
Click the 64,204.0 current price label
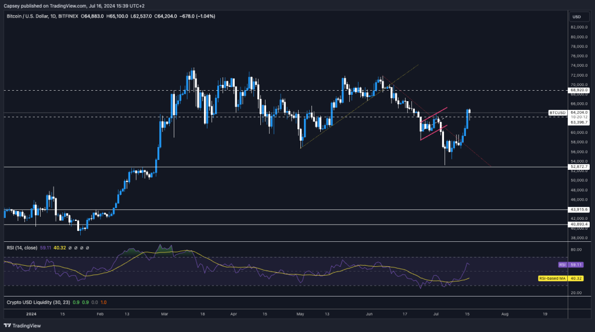(x=579, y=113)
